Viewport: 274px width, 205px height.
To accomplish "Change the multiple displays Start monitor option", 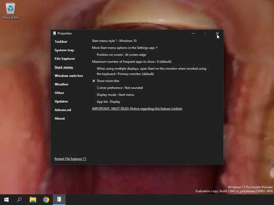I will click(x=151, y=71).
